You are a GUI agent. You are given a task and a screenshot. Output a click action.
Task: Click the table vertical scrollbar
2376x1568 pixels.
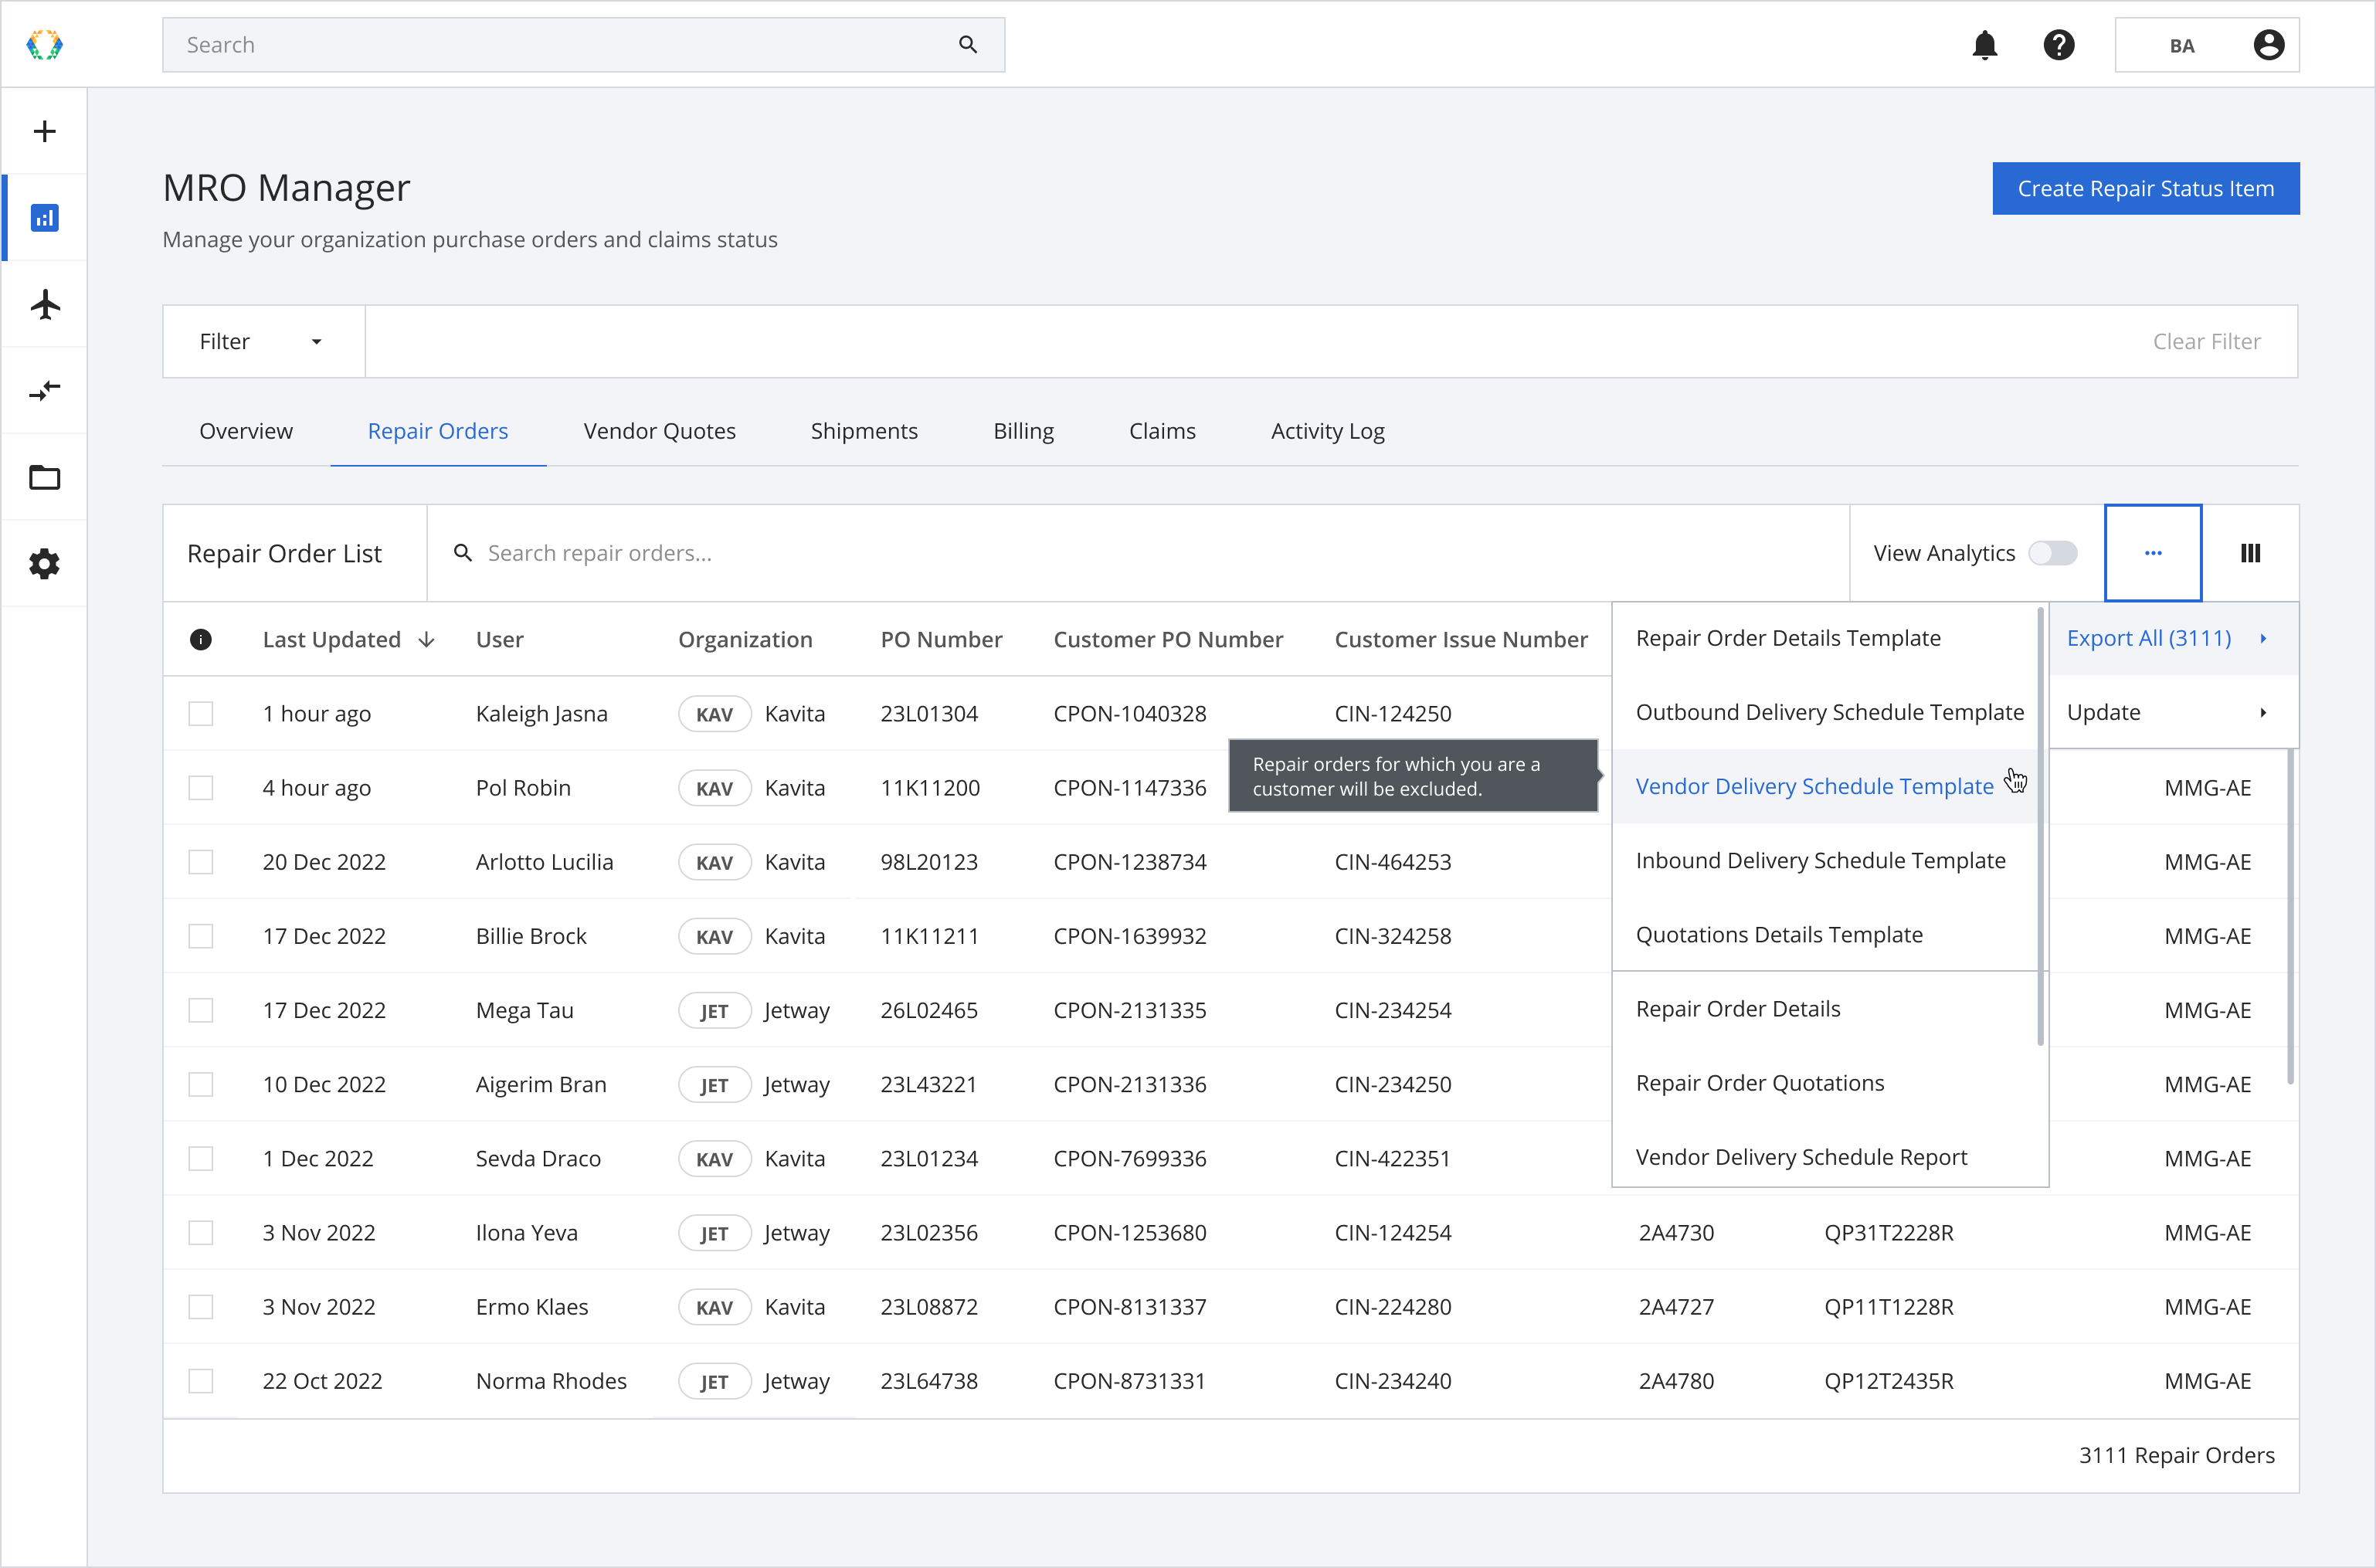[2290, 916]
